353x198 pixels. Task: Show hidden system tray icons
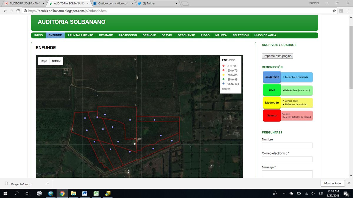tap(284, 193)
